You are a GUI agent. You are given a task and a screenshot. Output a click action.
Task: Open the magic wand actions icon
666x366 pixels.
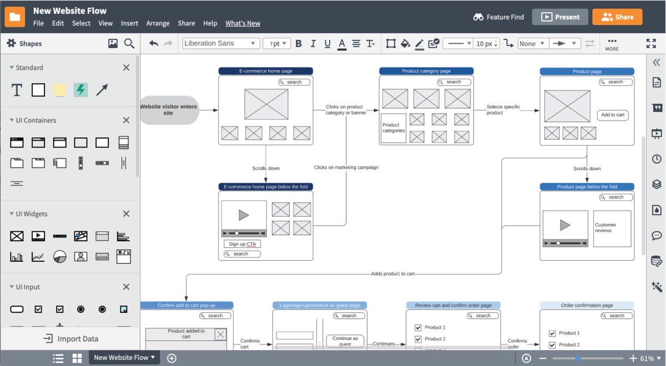click(657, 286)
